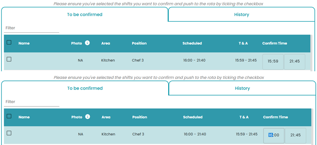Edit the 15:59 confirm start time field
Screen dimensions: 317x145
pos(273,62)
